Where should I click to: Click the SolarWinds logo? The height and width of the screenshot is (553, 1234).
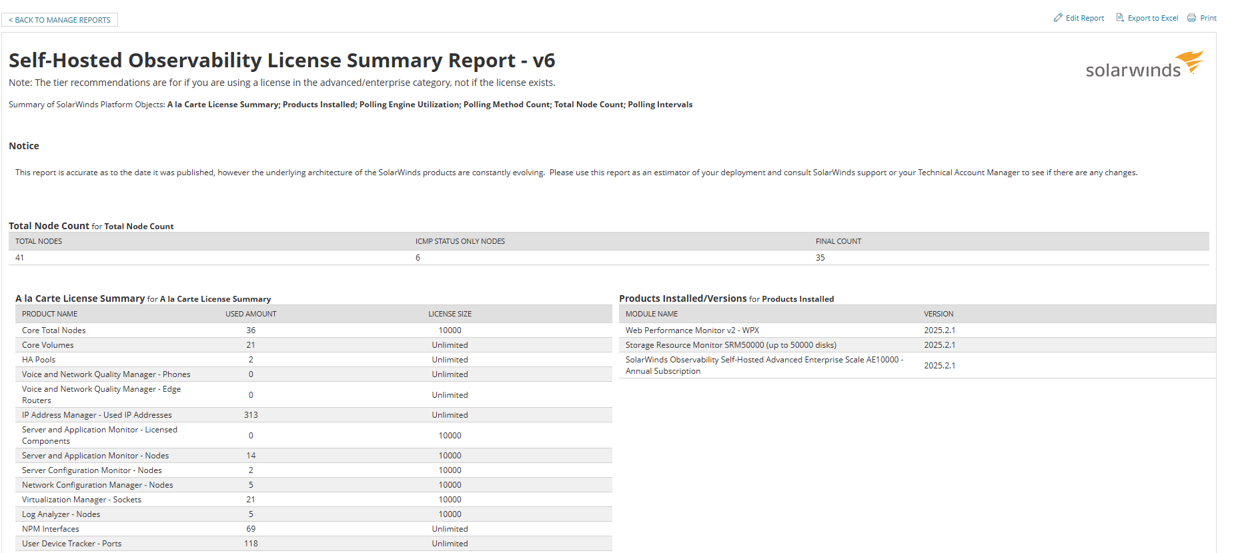(x=1145, y=65)
